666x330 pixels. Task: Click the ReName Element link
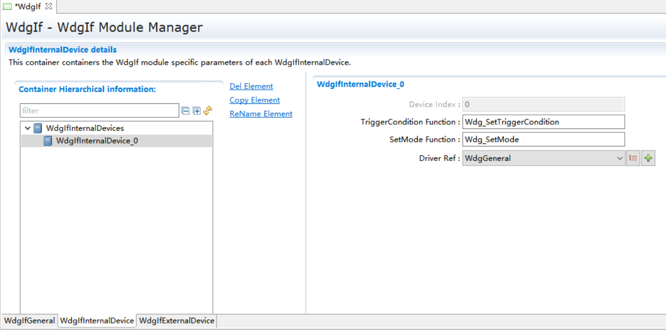[261, 114]
